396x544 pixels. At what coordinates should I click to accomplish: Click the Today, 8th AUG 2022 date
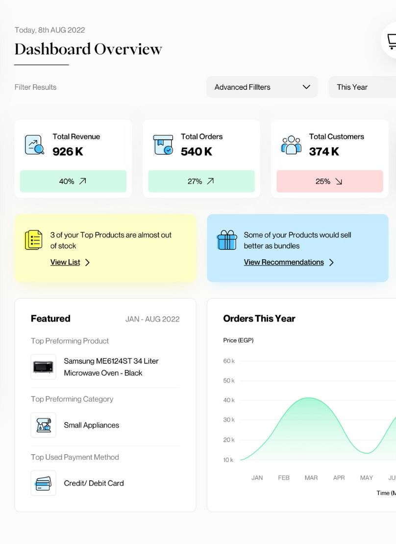point(49,30)
